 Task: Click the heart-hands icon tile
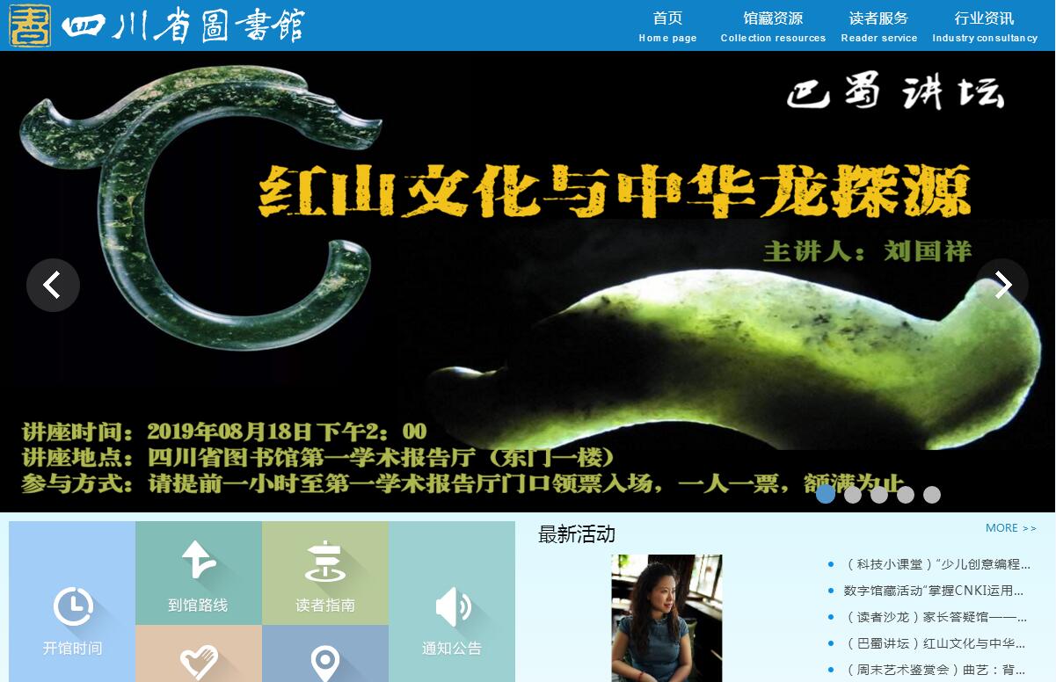pyautogui.click(x=199, y=661)
